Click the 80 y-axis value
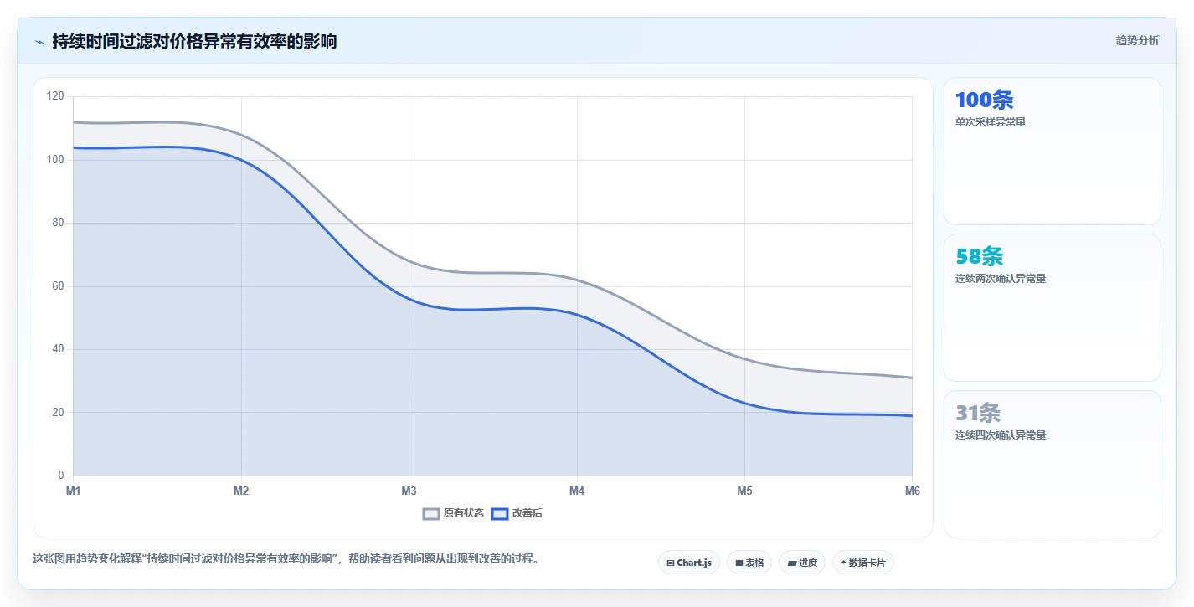 58,223
